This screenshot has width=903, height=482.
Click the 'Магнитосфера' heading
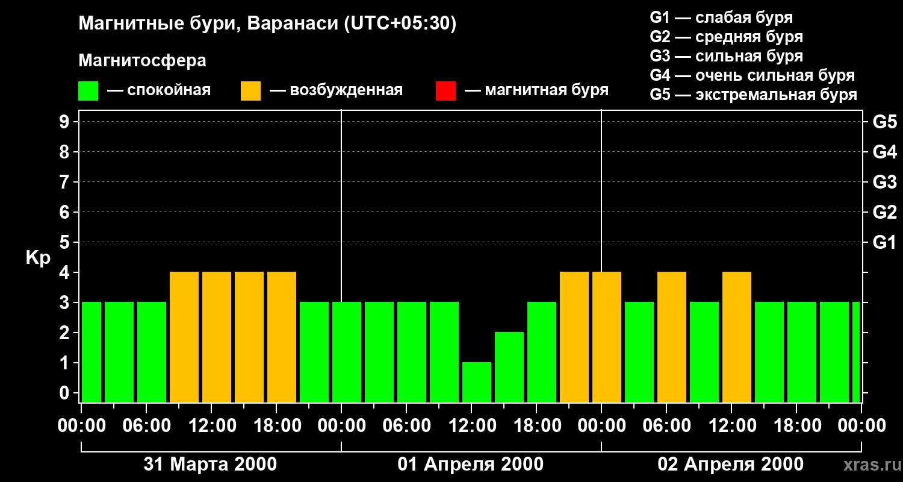(142, 61)
